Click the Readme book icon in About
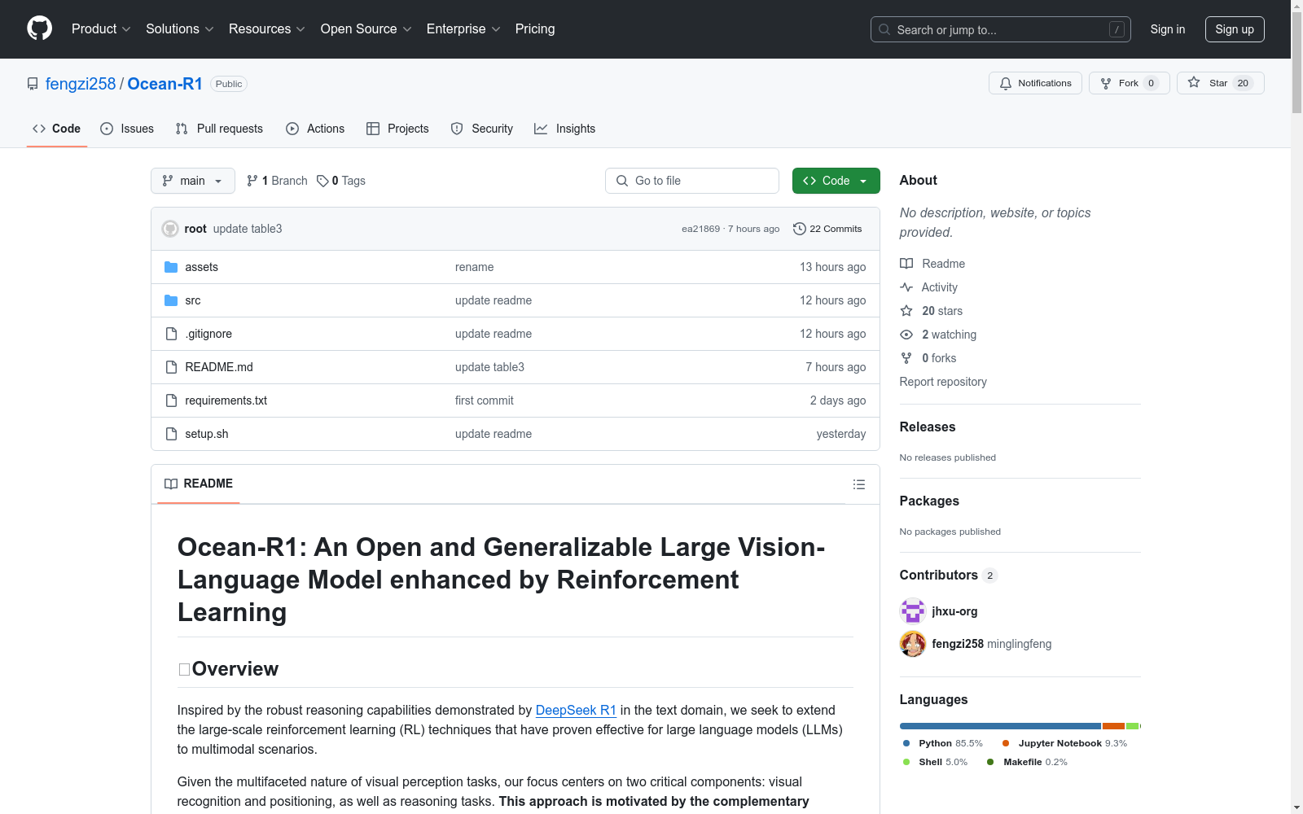1303x814 pixels. coord(906,264)
